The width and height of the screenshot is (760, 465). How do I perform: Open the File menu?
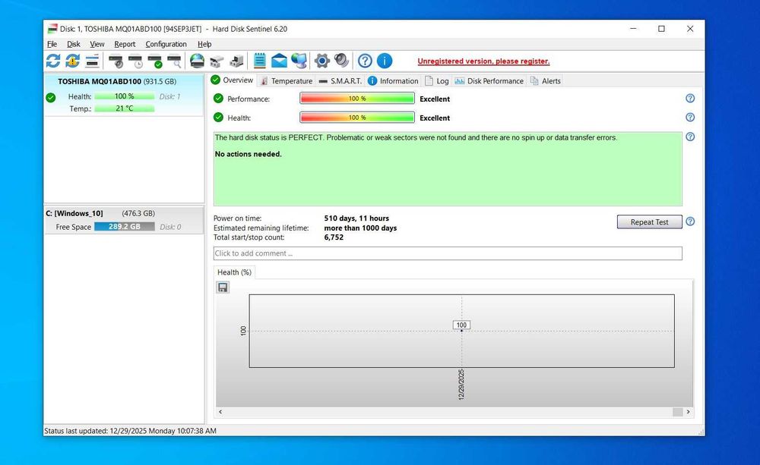tap(52, 44)
